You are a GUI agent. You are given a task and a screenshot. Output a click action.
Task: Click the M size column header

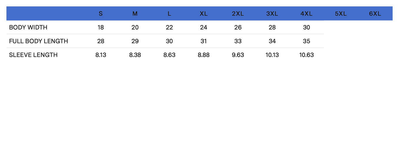[135, 14]
